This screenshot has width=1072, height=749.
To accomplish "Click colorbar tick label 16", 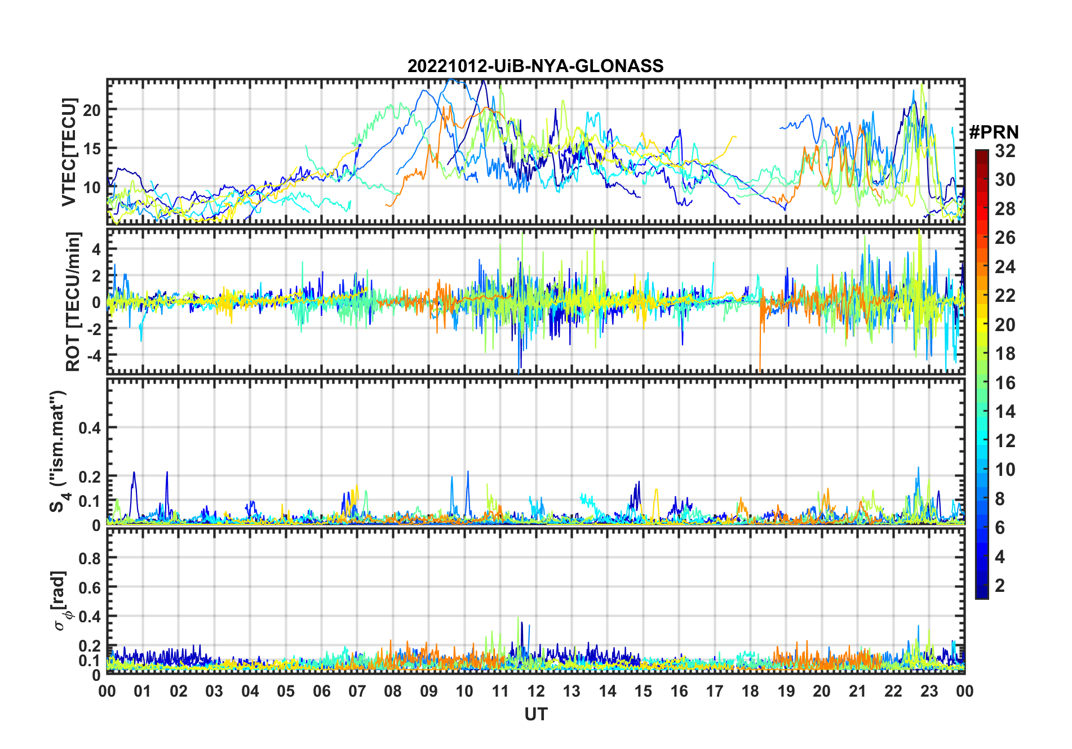I will click(x=1005, y=383).
